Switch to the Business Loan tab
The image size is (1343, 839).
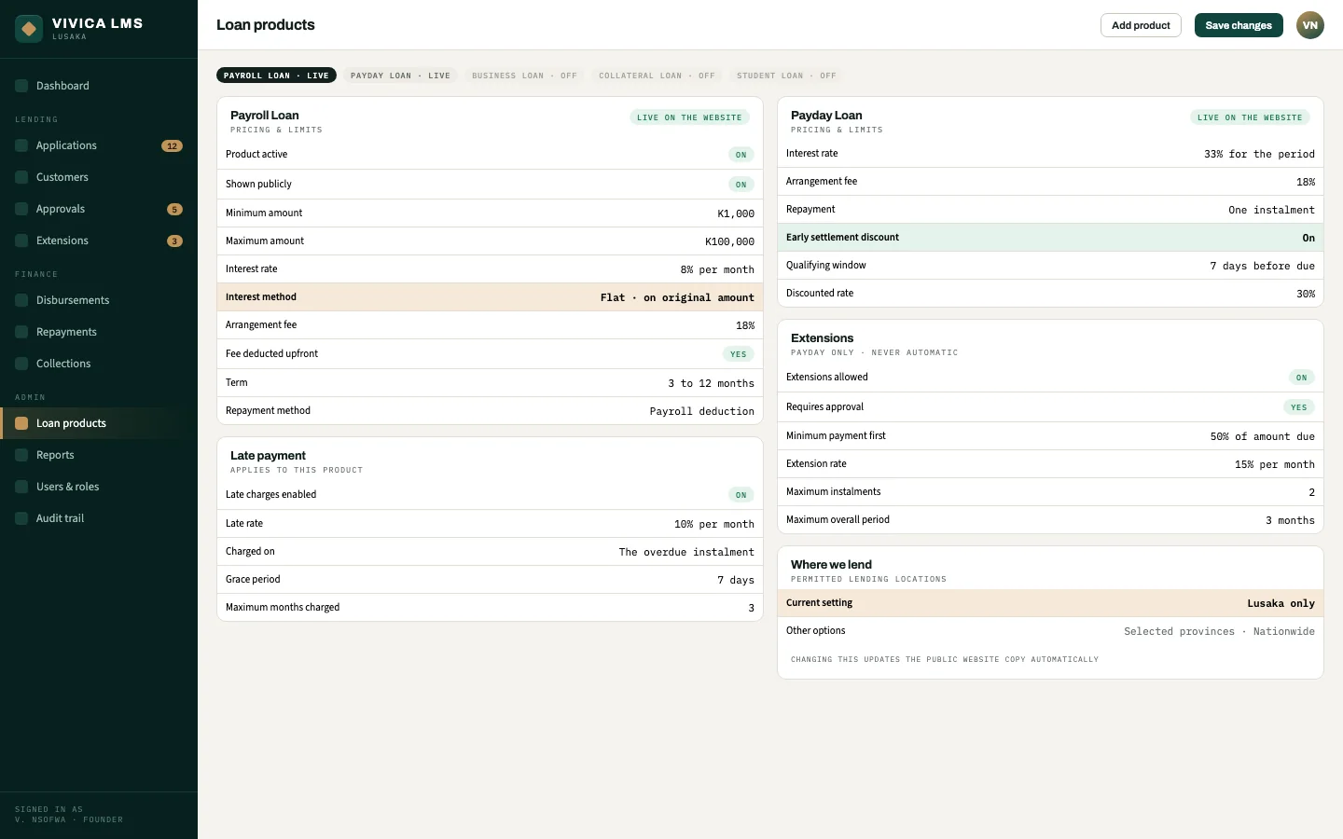524,76
